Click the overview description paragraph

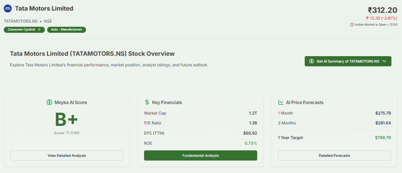pyautogui.click(x=109, y=65)
